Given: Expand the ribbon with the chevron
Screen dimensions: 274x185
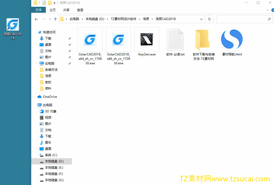Looking at the screenshot, I should pos(267,10).
